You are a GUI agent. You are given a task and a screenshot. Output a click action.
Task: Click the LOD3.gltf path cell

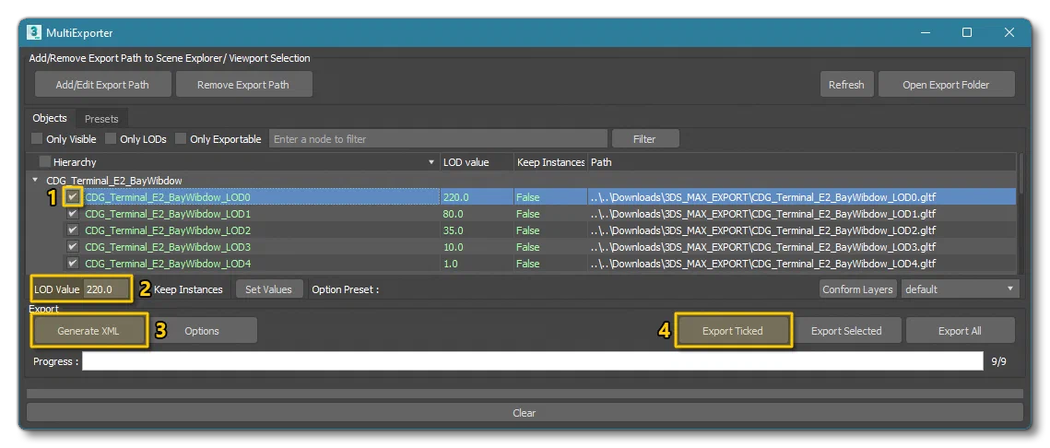[x=762, y=247]
